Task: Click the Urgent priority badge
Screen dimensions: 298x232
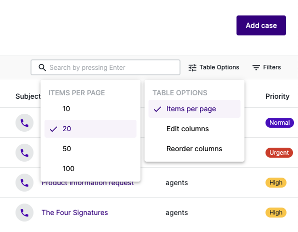Action: point(279,153)
